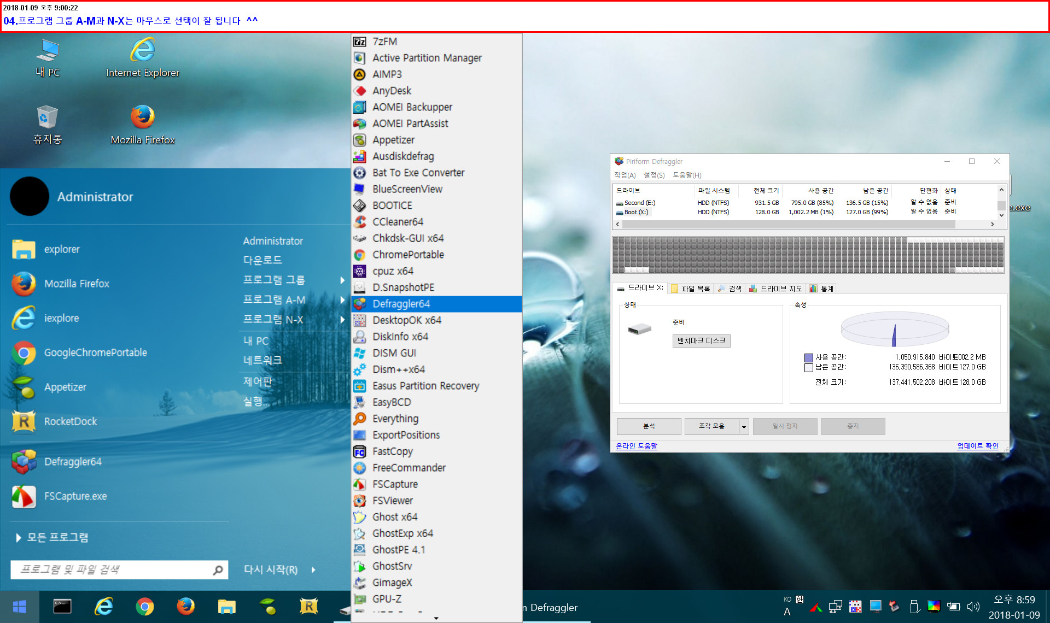Open Everything search tool
This screenshot has width=1050, height=623.
(x=436, y=419)
